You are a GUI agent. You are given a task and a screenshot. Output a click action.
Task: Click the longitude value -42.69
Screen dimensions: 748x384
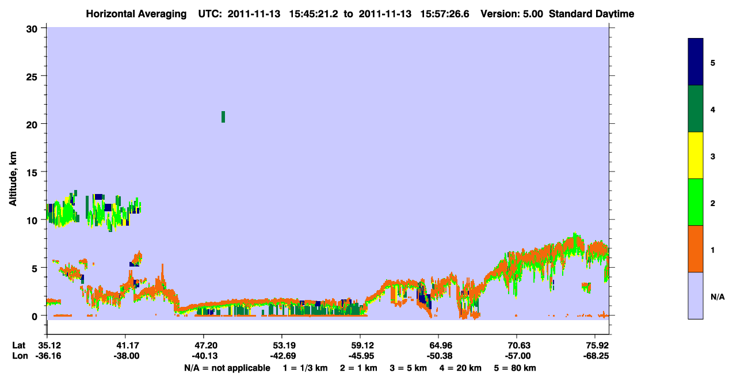coord(282,356)
